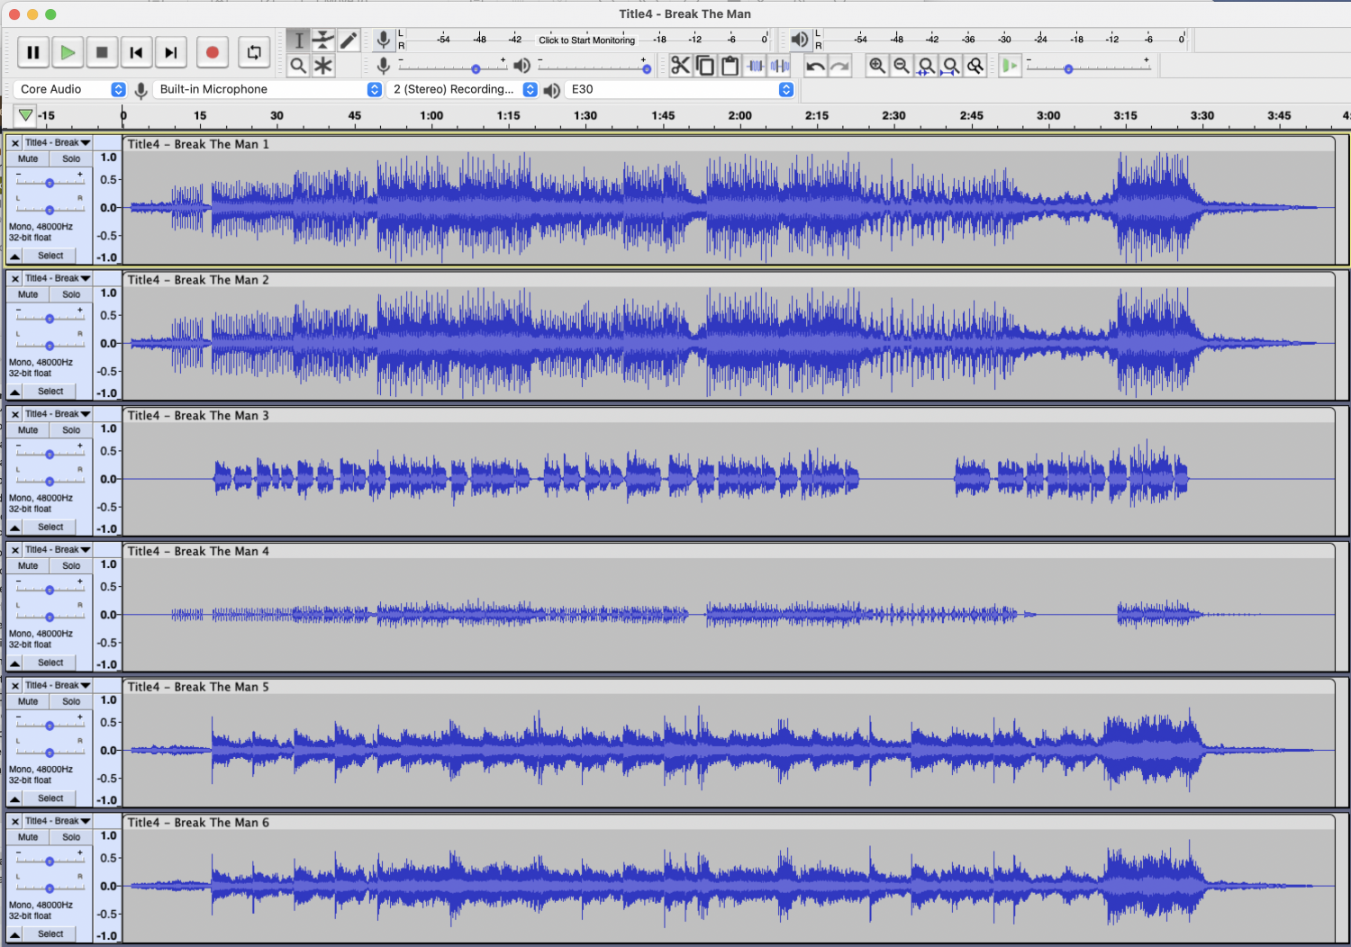Click Select button on track 6
Image resolution: width=1351 pixels, height=947 pixels.
click(x=50, y=934)
